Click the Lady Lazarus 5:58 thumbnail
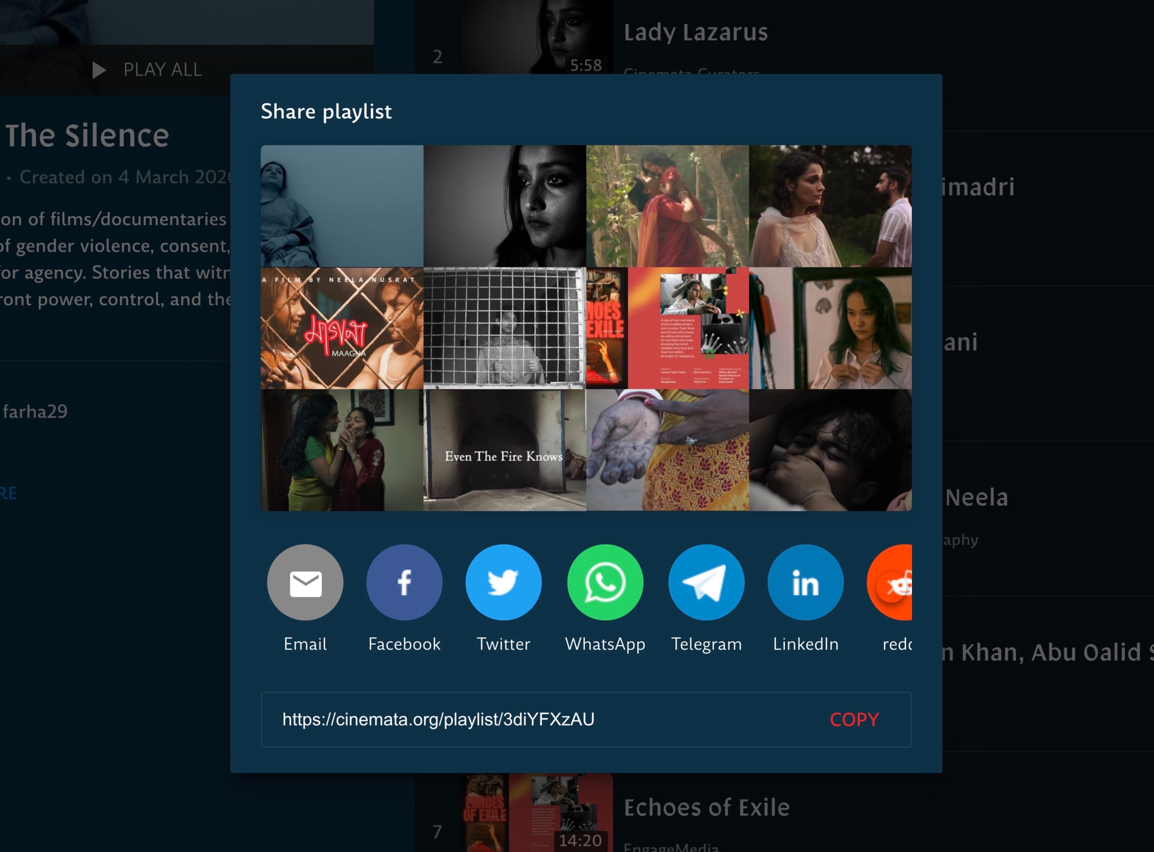This screenshot has width=1154, height=852. coord(537,36)
